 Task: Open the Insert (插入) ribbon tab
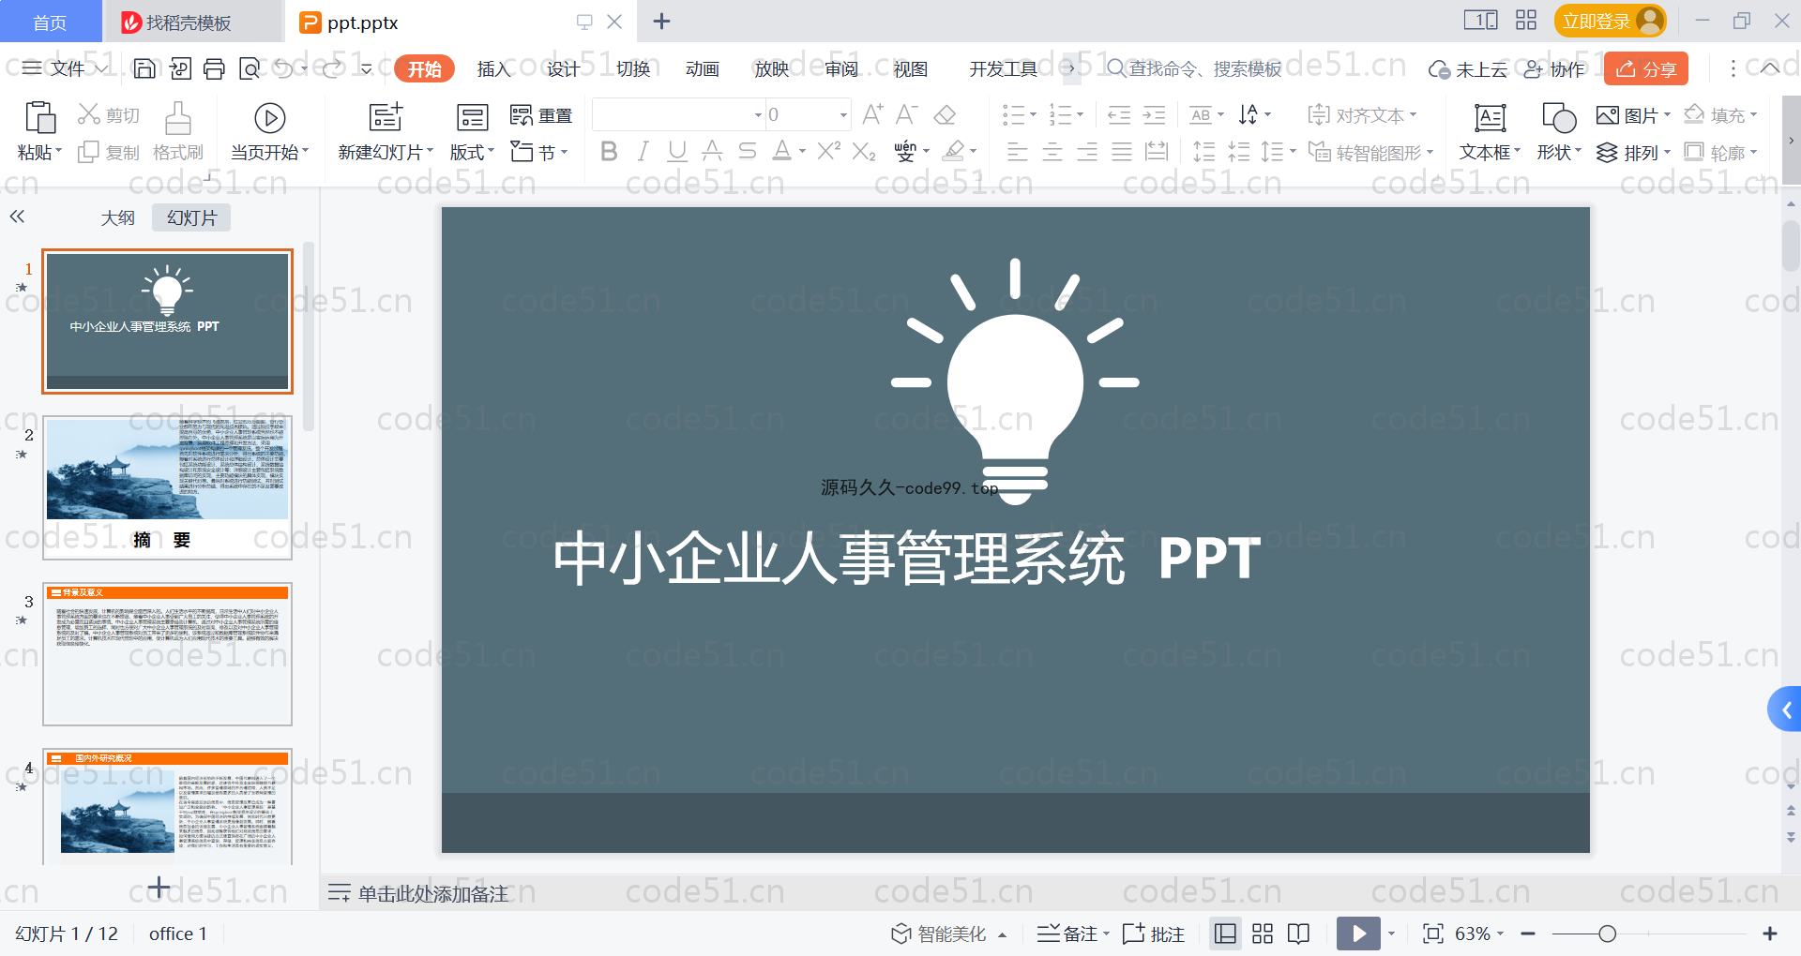point(493,68)
